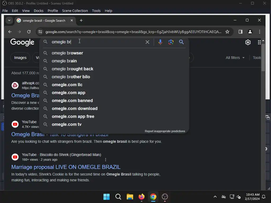Choose suggestion 'omegle brought back'
The height and width of the screenshot is (203, 271).
[114, 69]
